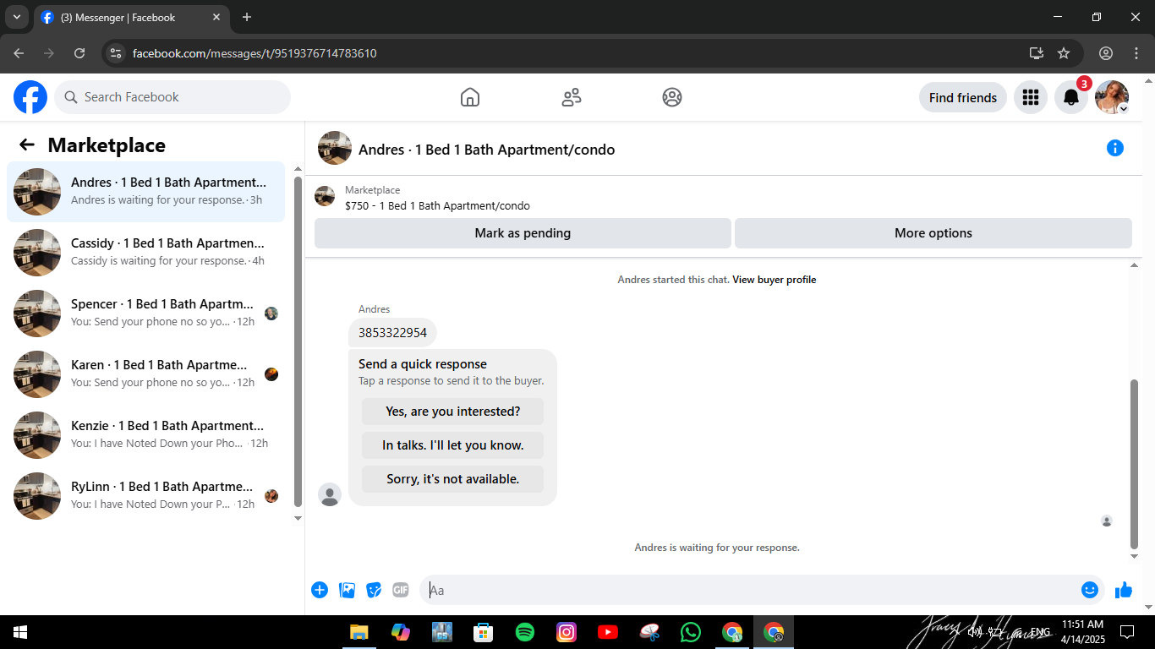This screenshot has height=649, width=1155.
Task: Click the $750 listing thumbnail
Action: (x=325, y=196)
